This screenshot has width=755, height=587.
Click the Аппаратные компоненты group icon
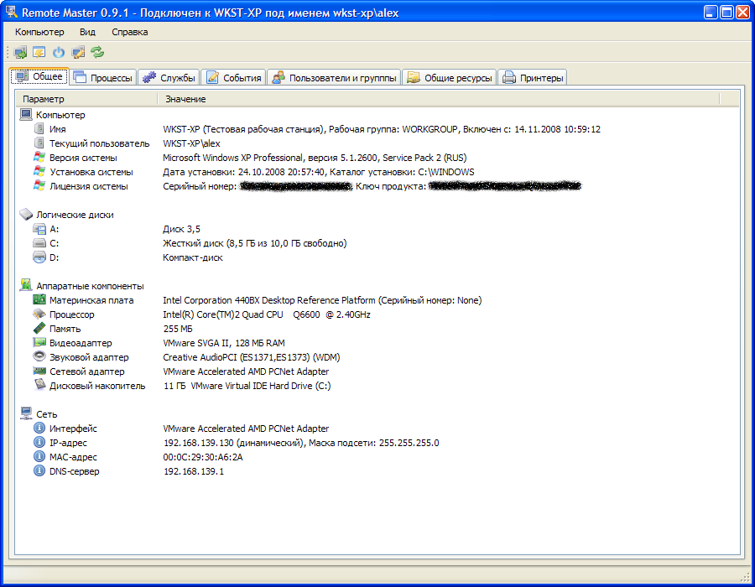[26, 285]
